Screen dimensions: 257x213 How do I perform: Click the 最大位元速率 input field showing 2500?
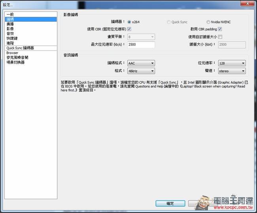141,45
